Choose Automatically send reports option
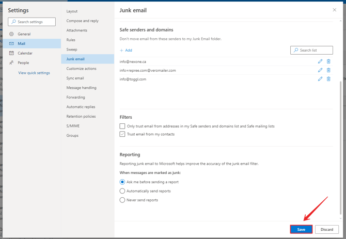The image size is (346, 239). point(122,191)
